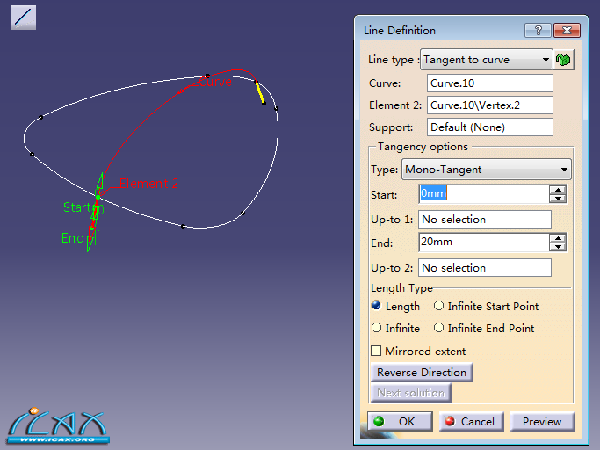Select the Length radio button

[377, 305]
